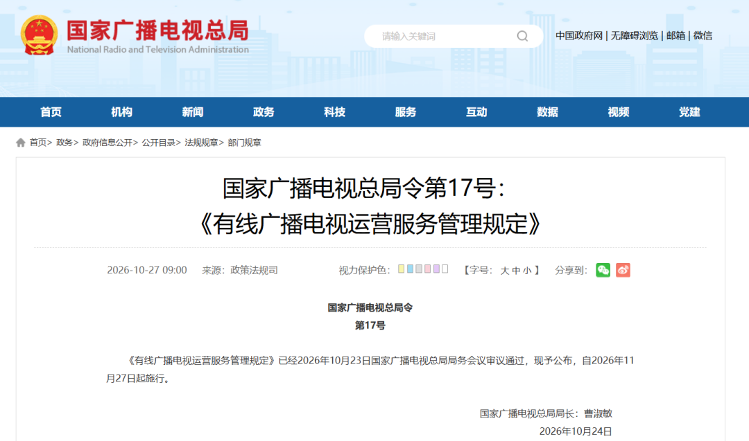This screenshot has width=749, height=441.
Task: Go to 政务 in the breadcrumb
Action: [64, 143]
